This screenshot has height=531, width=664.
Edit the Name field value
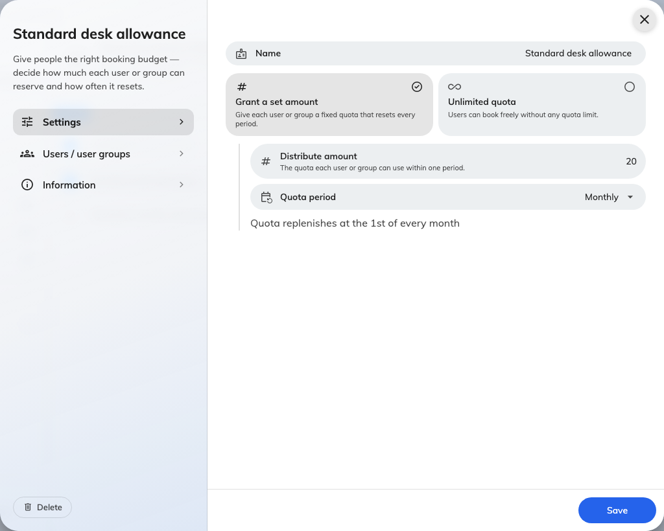(x=578, y=53)
